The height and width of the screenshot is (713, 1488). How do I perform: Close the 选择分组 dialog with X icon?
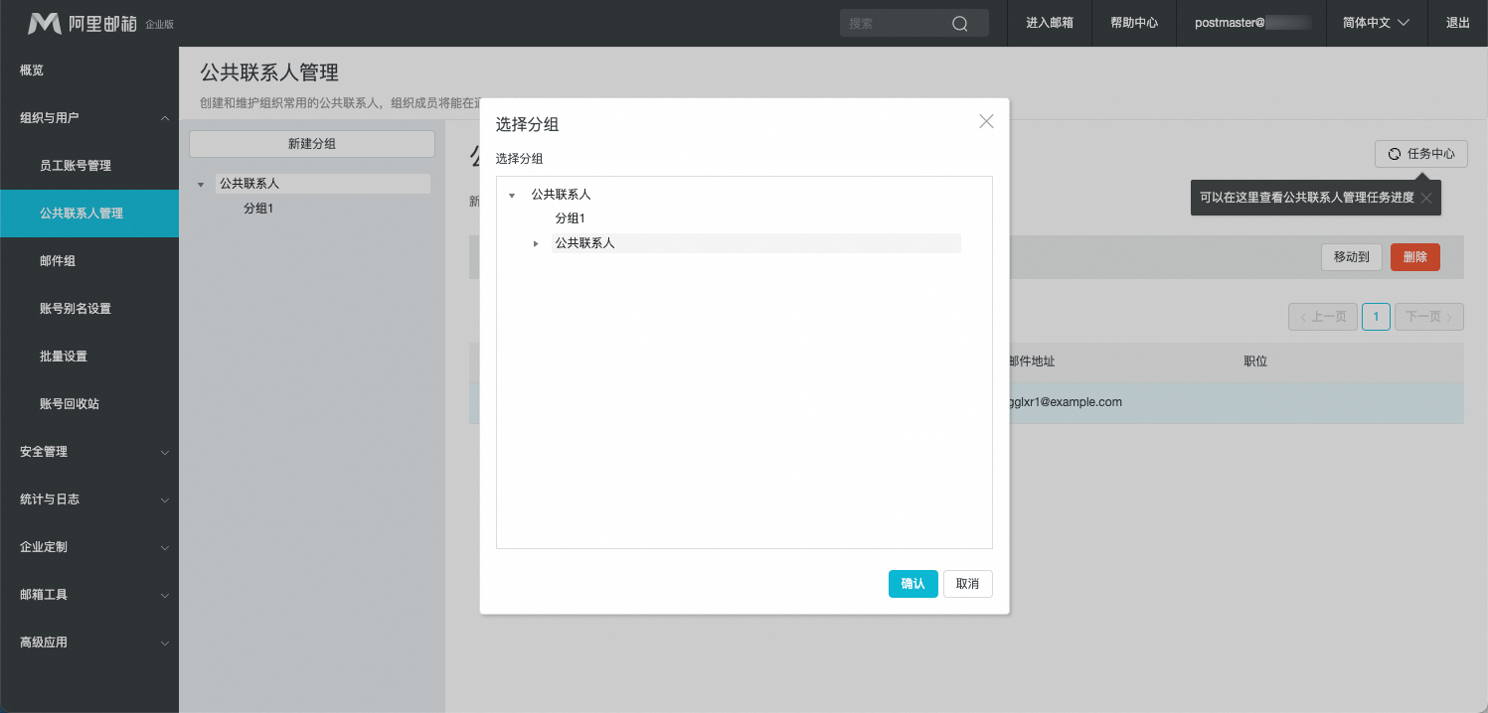(x=986, y=122)
